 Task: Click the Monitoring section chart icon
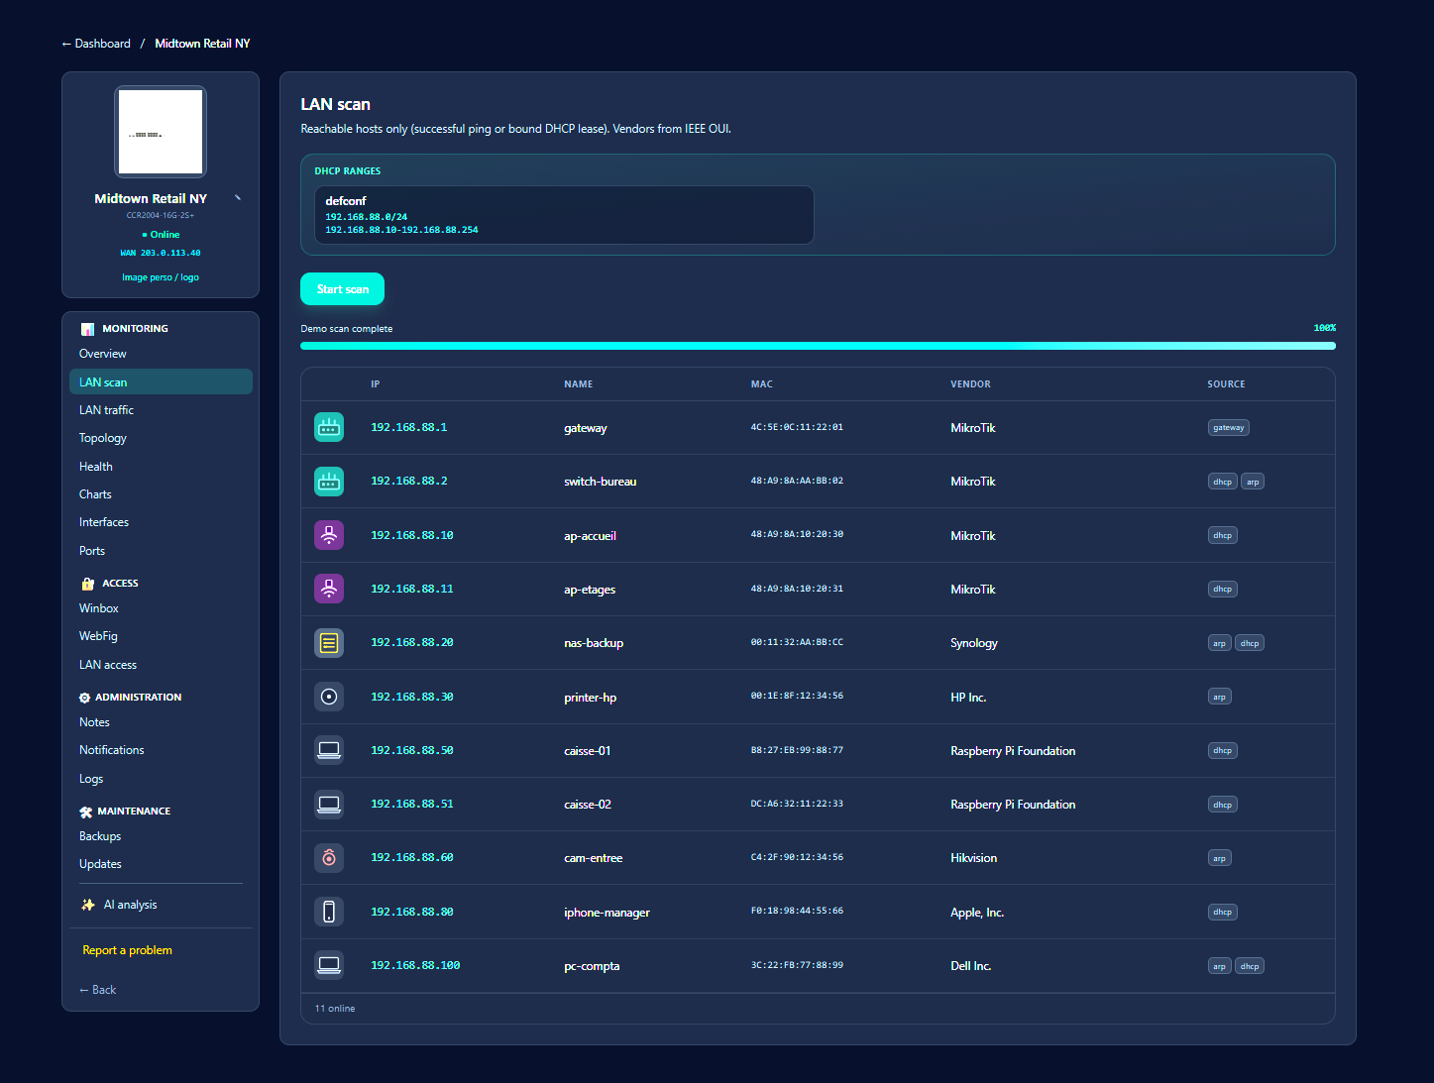[x=87, y=329]
